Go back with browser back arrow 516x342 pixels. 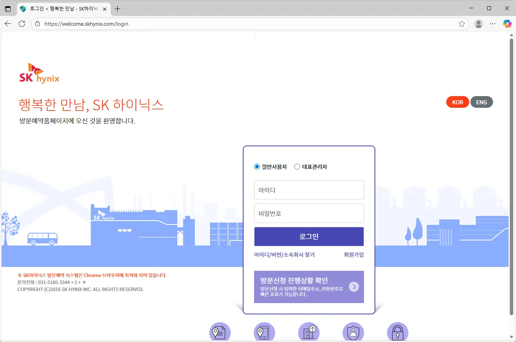coord(8,24)
